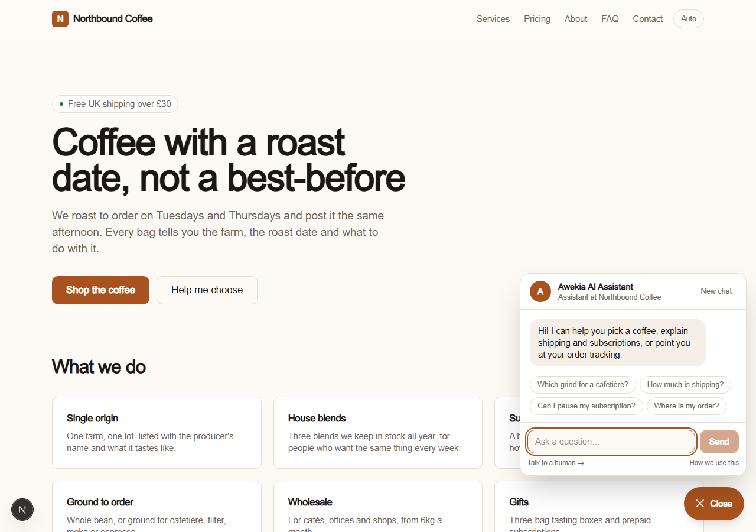
Task: Focus the 'Ask a question…' input field
Action: pos(611,442)
